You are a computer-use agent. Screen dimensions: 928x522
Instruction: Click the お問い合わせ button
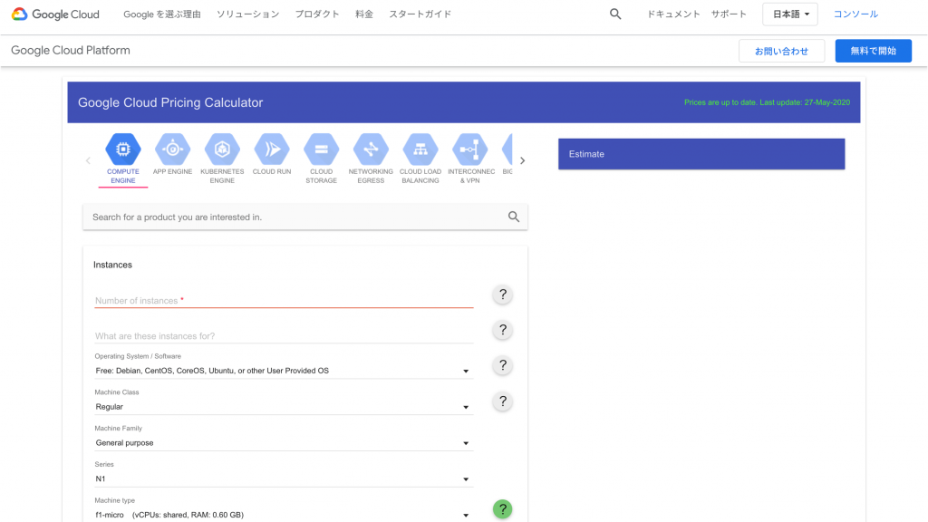point(781,51)
